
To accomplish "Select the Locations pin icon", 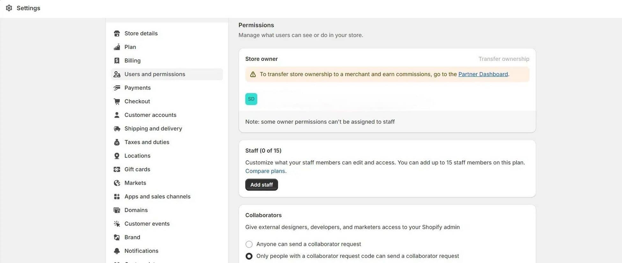I will [117, 156].
